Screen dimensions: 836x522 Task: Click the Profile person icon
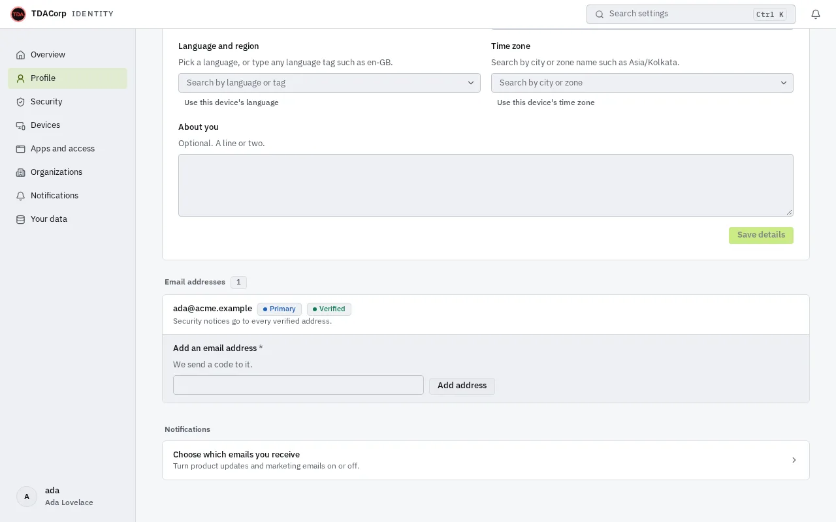tap(20, 78)
